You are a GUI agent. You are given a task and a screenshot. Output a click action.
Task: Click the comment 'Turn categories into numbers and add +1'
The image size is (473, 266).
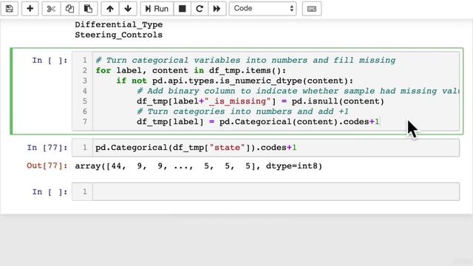242,112
